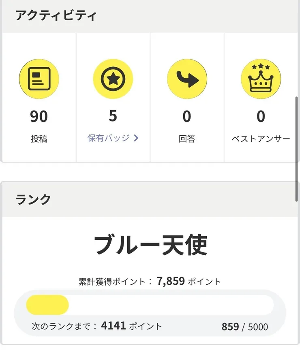Image resolution: width=300 pixels, height=352 pixels.
Task: Click the yellow rank progress bar
Action: 47,305
